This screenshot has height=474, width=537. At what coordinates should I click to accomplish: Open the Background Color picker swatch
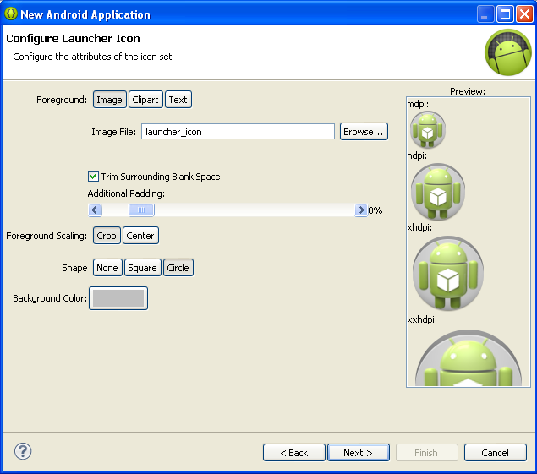[118, 298]
